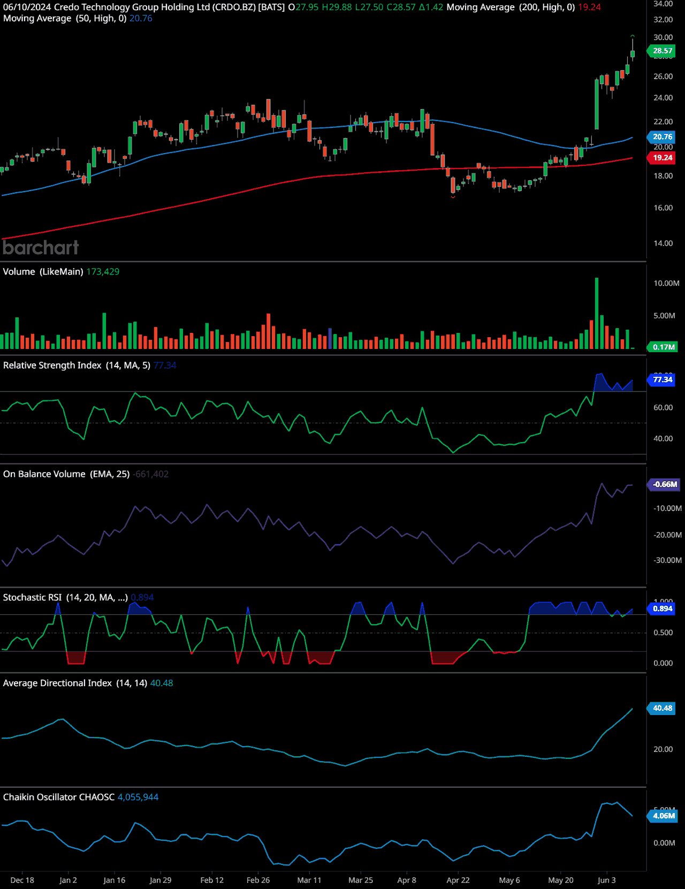Click the tallest green volume bar
Screen dimensions: 685x889
click(x=597, y=313)
